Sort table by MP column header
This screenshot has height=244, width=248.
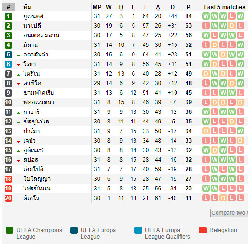click(97, 7)
